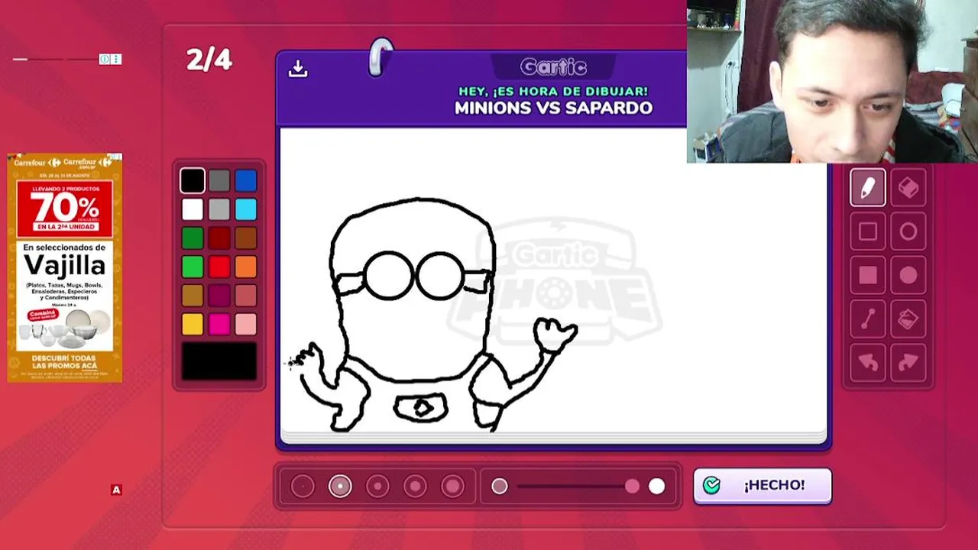Download the current drawing
978x550 pixels.
pos(298,69)
